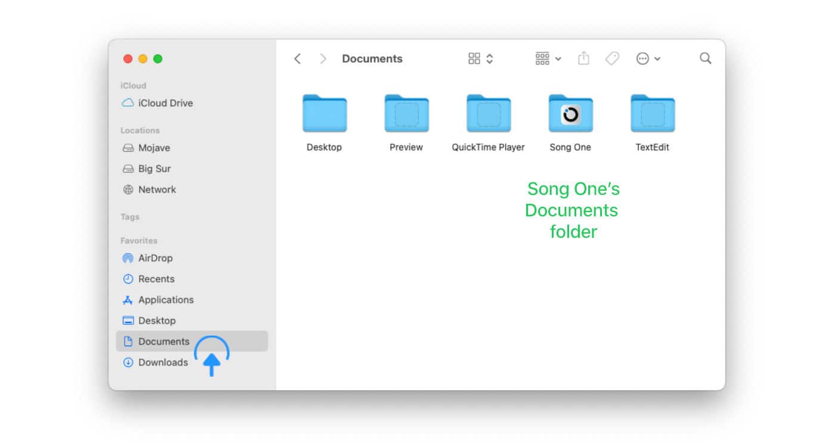
Task: Open Applications in Favorites
Action: (166, 300)
